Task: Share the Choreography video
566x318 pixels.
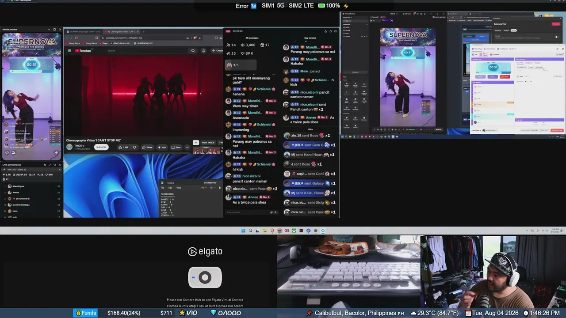Action: tap(147, 147)
